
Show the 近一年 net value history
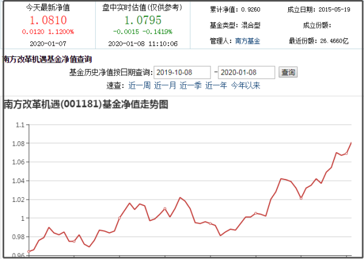[216, 86]
